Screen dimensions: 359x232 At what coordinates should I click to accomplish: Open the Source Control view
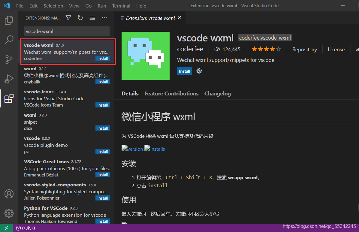click(x=9, y=59)
